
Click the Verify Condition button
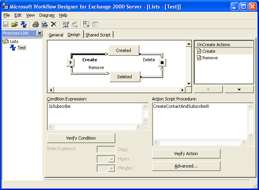pos(81,138)
